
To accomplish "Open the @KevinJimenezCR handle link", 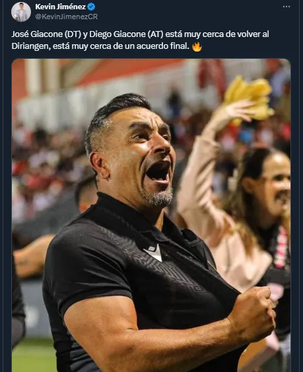I will (x=67, y=17).
